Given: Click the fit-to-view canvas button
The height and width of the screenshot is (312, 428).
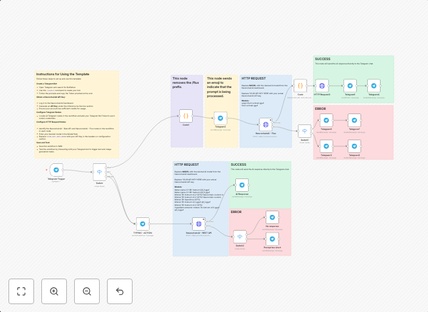Looking at the screenshot, I should tap(21, 291).
